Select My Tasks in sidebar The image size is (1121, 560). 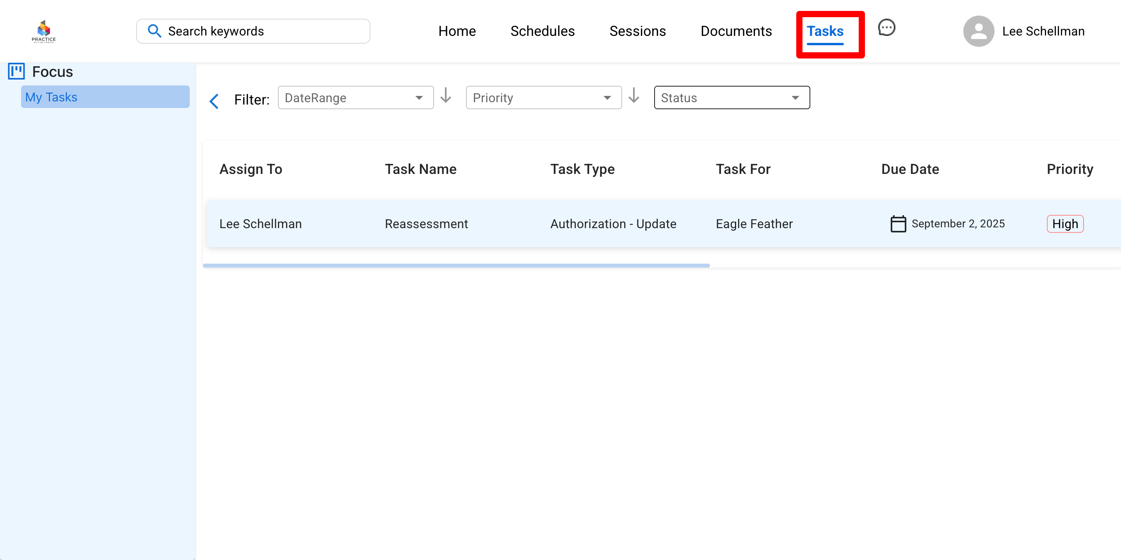(x=105, y=97)
